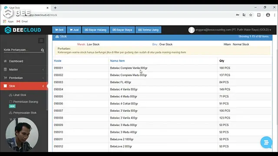
Task: Click the Pembelian cart icon
Action: [5, 78]
